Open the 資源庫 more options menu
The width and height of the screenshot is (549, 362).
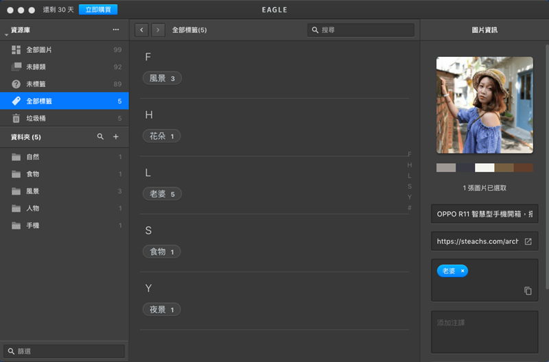click(x=116, y=30)
